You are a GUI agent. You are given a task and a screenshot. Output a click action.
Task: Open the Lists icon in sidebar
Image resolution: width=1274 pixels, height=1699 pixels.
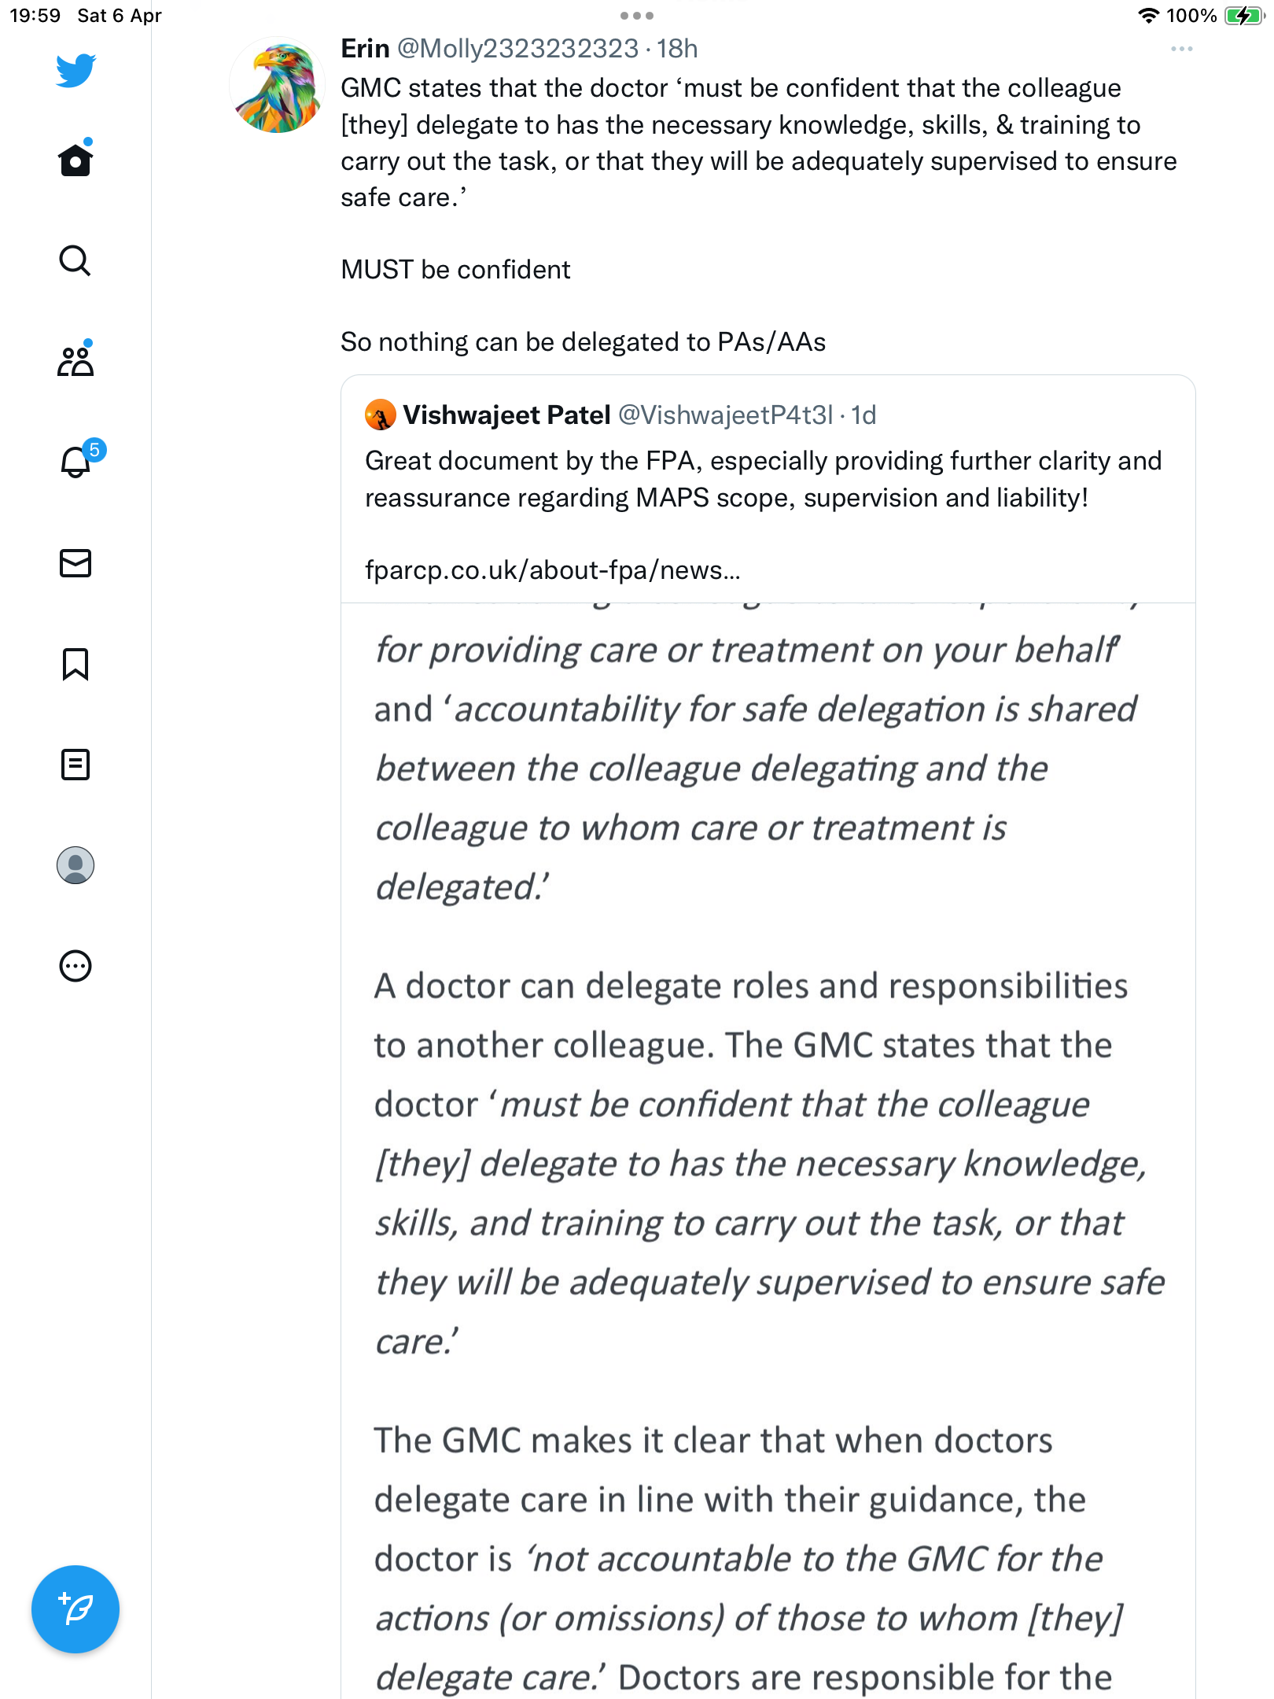75,765
